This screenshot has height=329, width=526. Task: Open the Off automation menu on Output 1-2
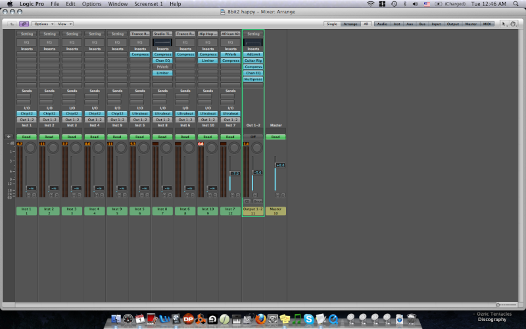(x=253, y=137)
